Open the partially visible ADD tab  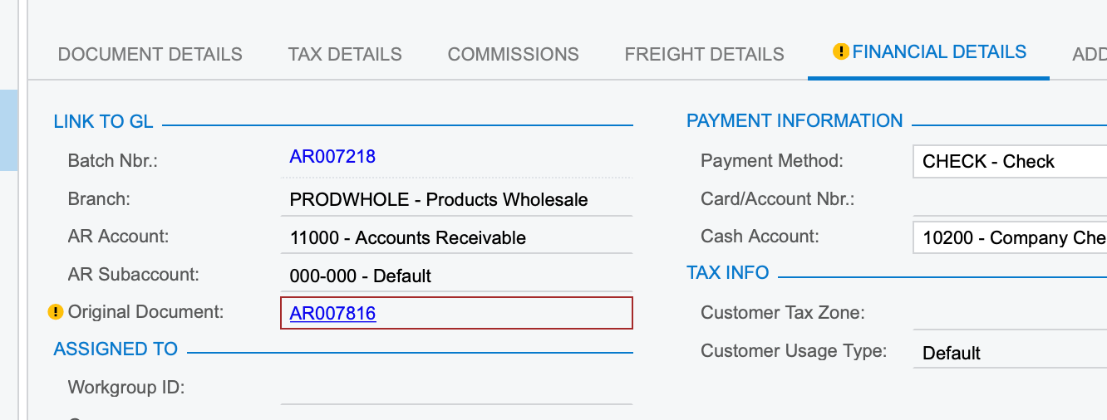click(1090, 54)
